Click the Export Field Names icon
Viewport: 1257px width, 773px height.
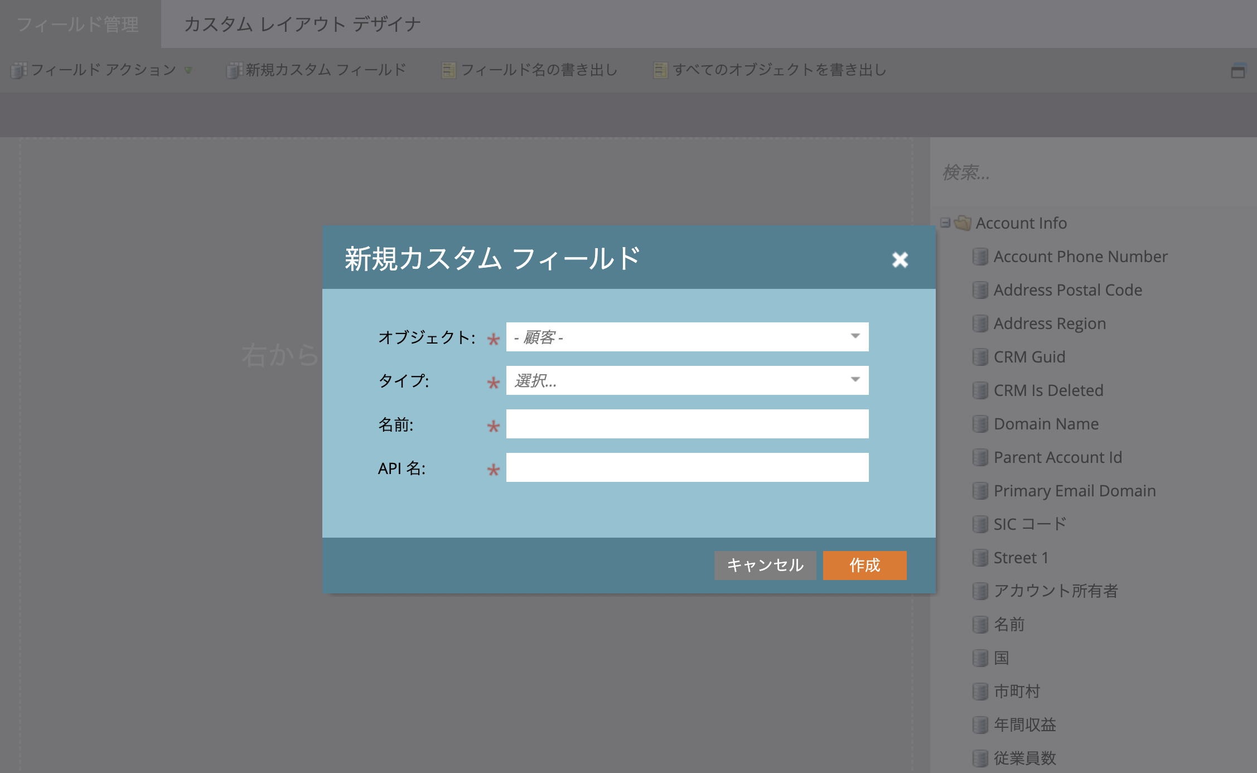click(x=448, y=70)
